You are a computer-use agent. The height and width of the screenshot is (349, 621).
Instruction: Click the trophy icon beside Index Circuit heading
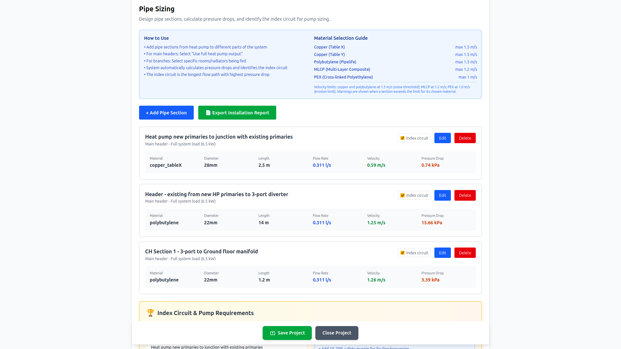pyautogui.click(x=150, y=313)
